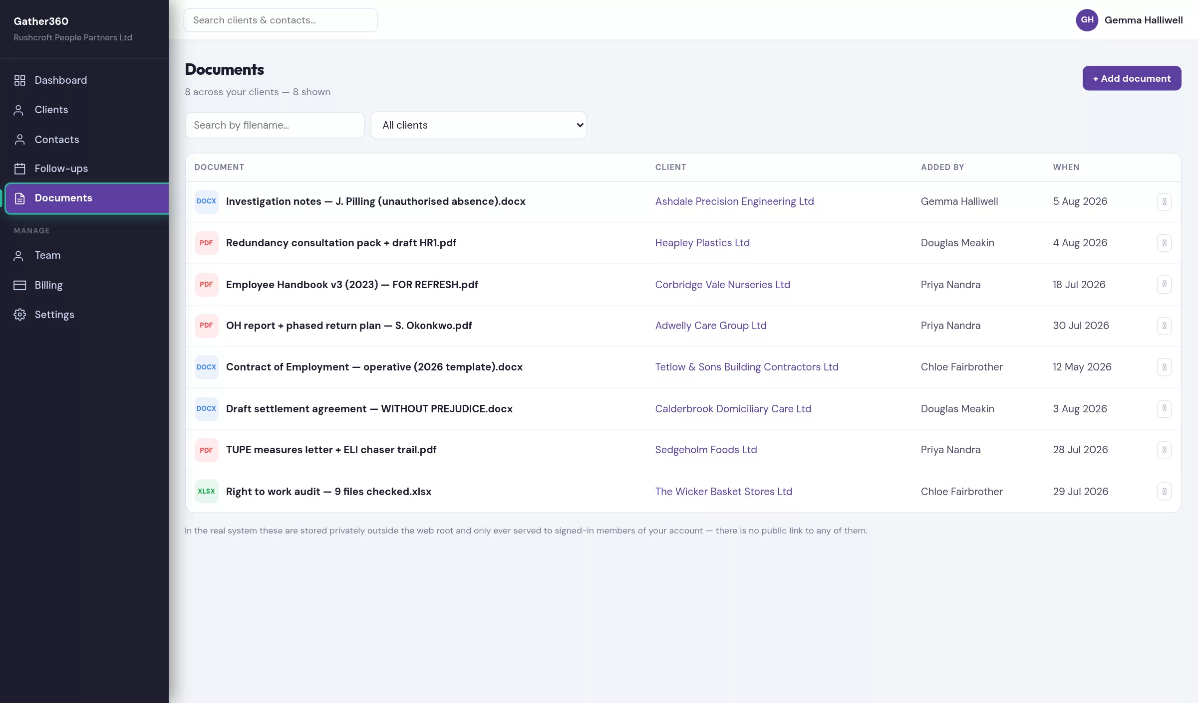Open Calderbrook Domiciliary Care Ltd link
Screen dimensions: 1198x703
tap(733, 409)
